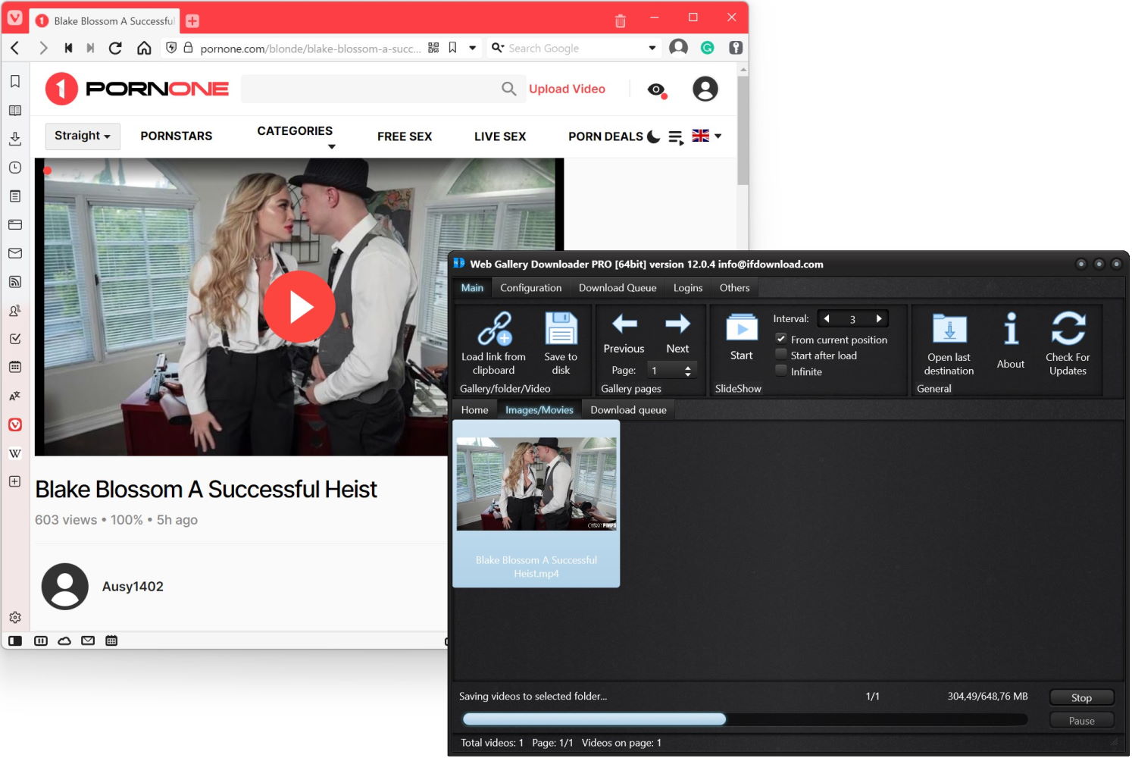
Task: Open the closed tabs trash icon
Action: click(x=620, y=20)
